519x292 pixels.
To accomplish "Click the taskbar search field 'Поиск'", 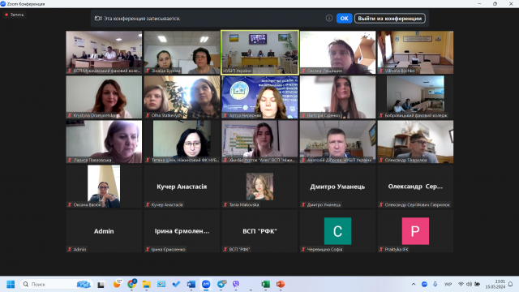I will pos(56,284).
